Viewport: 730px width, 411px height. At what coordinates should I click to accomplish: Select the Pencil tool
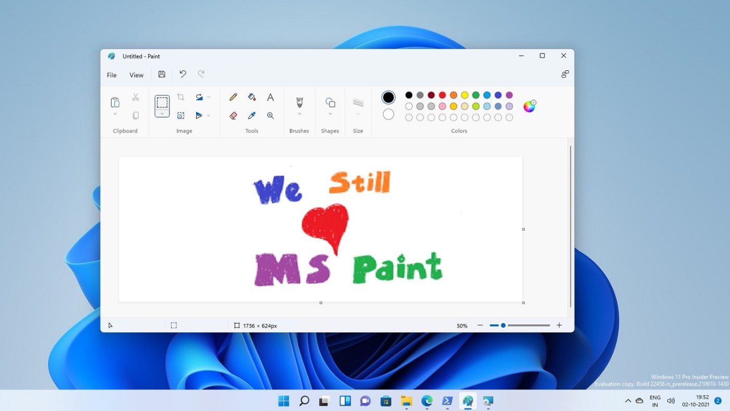(233, 97)
